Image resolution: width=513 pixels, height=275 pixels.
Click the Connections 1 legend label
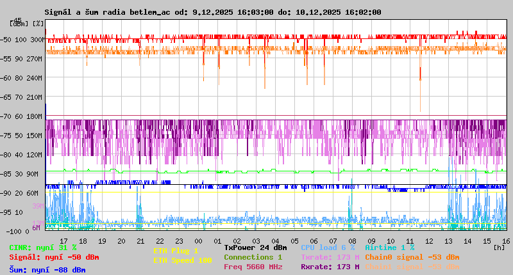click(x=253, y=257)
